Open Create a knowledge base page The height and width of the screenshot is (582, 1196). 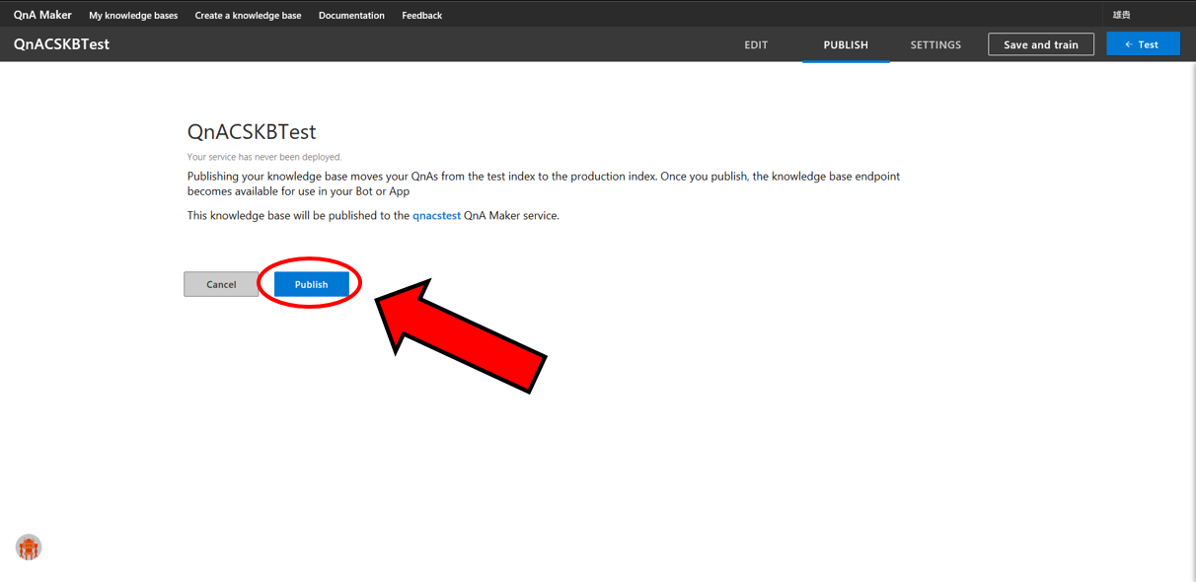248,16
